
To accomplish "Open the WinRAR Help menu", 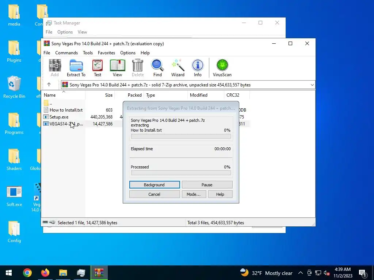I will click(145, 52).
